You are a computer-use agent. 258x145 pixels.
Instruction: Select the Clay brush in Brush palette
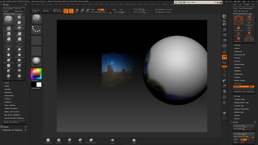19,18
